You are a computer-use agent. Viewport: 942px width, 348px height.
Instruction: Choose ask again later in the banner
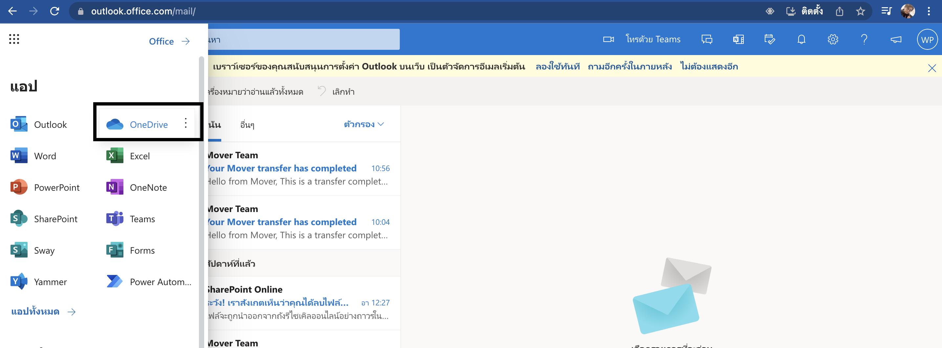coord(629,67)
